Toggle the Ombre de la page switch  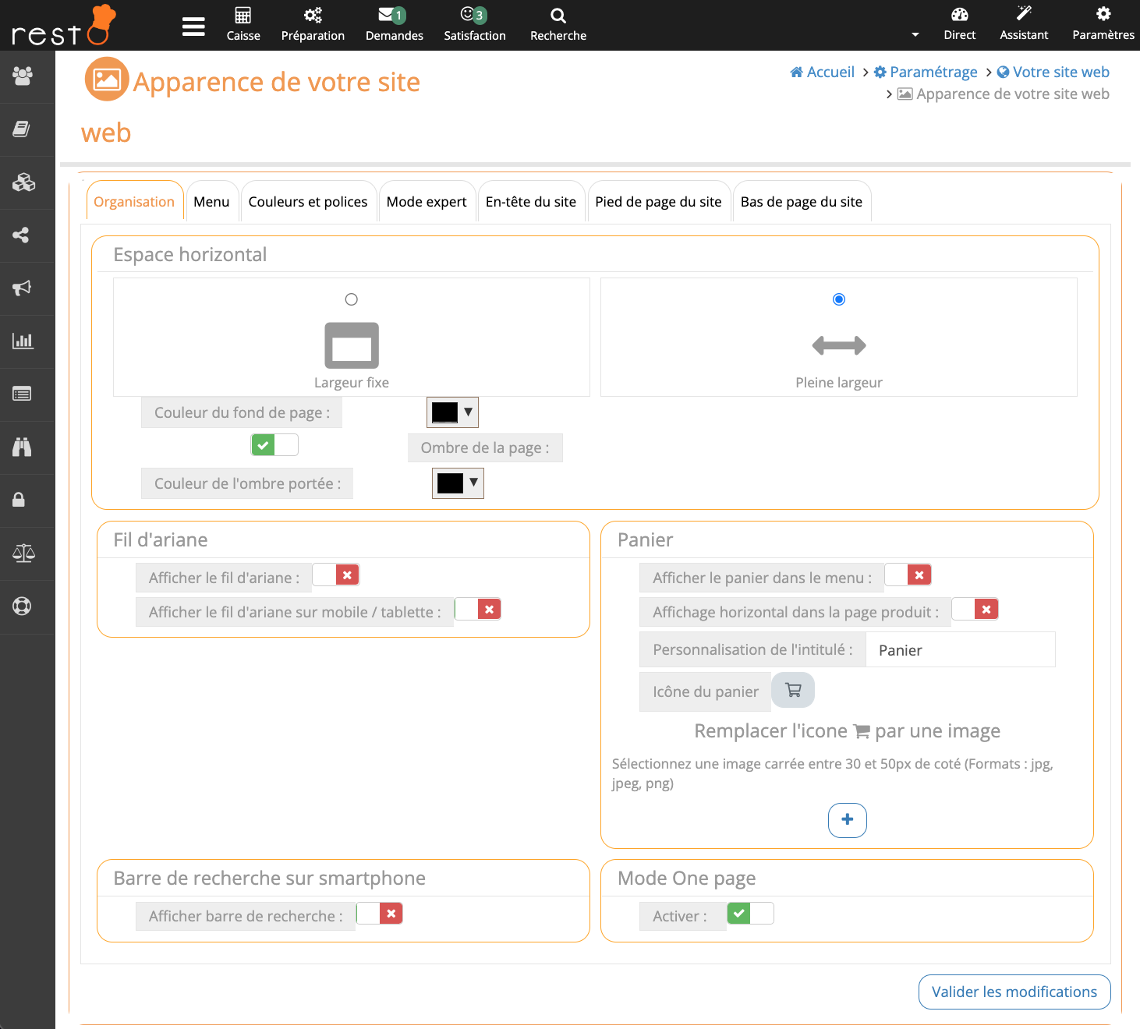click(274, 445)
